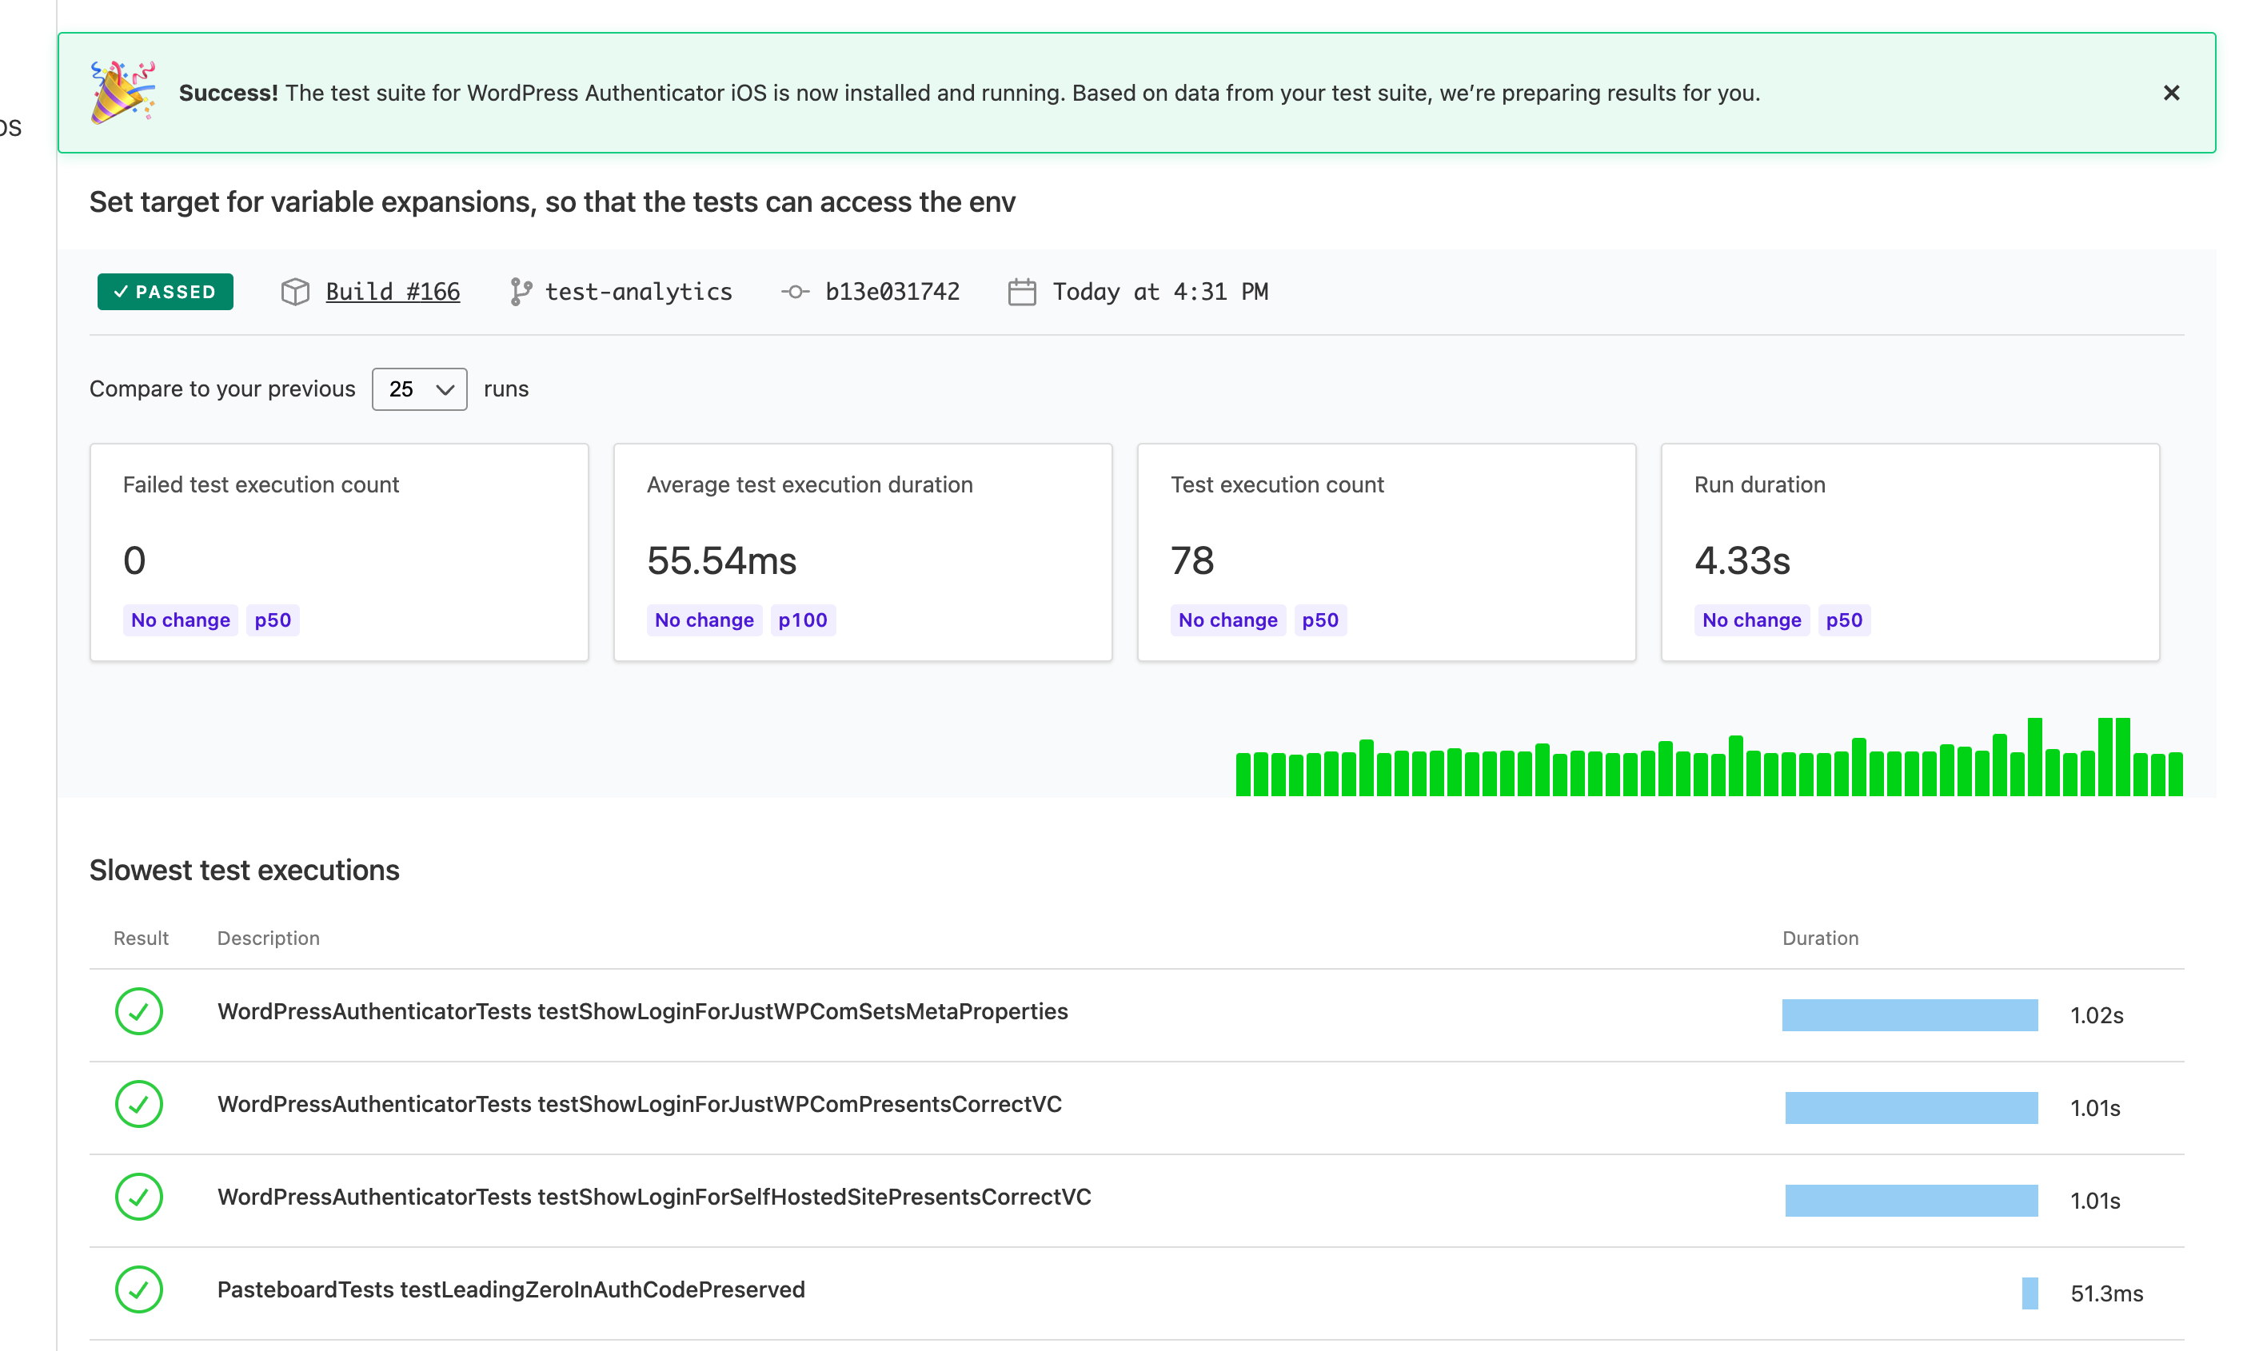Click passed checkmark for testLeadingZeroInAuthCodePreserved
This screenshot has width=2263, height=1351.
138,1290
